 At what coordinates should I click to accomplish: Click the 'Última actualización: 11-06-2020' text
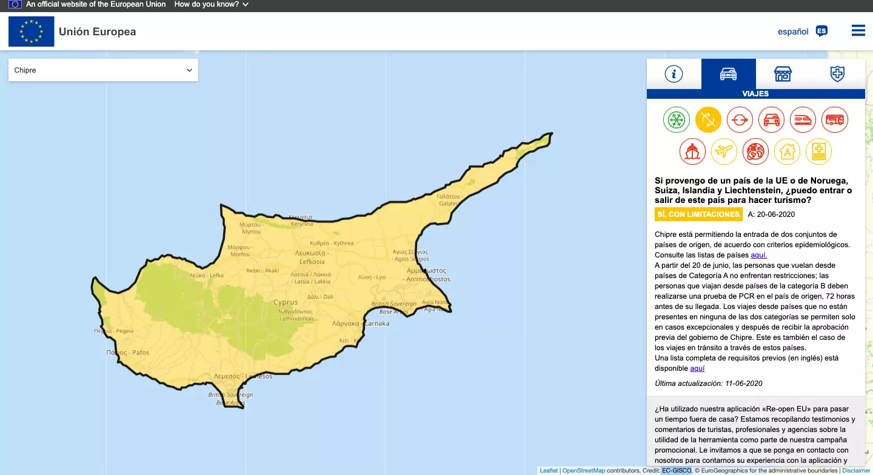(709, 384)
